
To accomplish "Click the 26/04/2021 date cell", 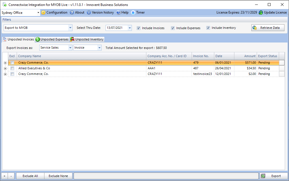I will pyautogui.click(x=224, y=68).
